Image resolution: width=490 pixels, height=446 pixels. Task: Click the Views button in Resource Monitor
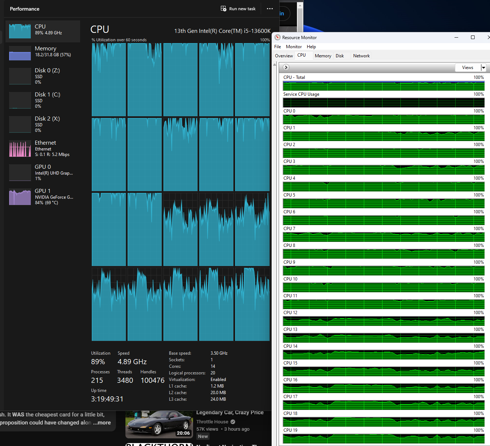click(467, 68)
